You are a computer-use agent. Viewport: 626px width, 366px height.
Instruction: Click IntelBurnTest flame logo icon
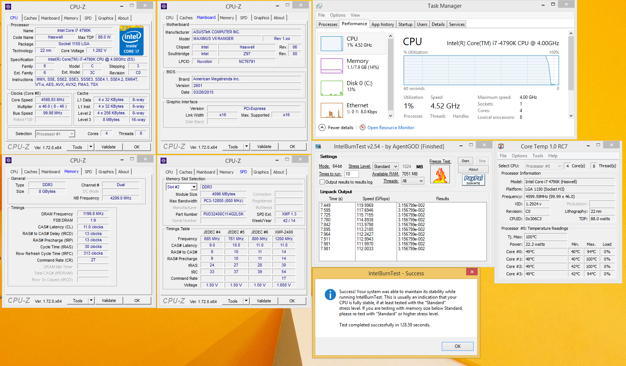(440, 174)
